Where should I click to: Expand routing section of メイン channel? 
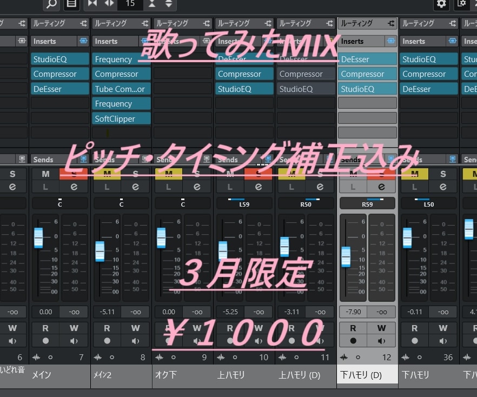click(60, 23)
